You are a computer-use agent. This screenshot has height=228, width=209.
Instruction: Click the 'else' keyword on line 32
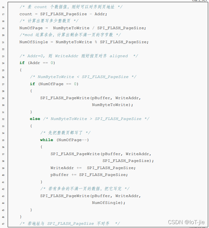click(35, 119)
